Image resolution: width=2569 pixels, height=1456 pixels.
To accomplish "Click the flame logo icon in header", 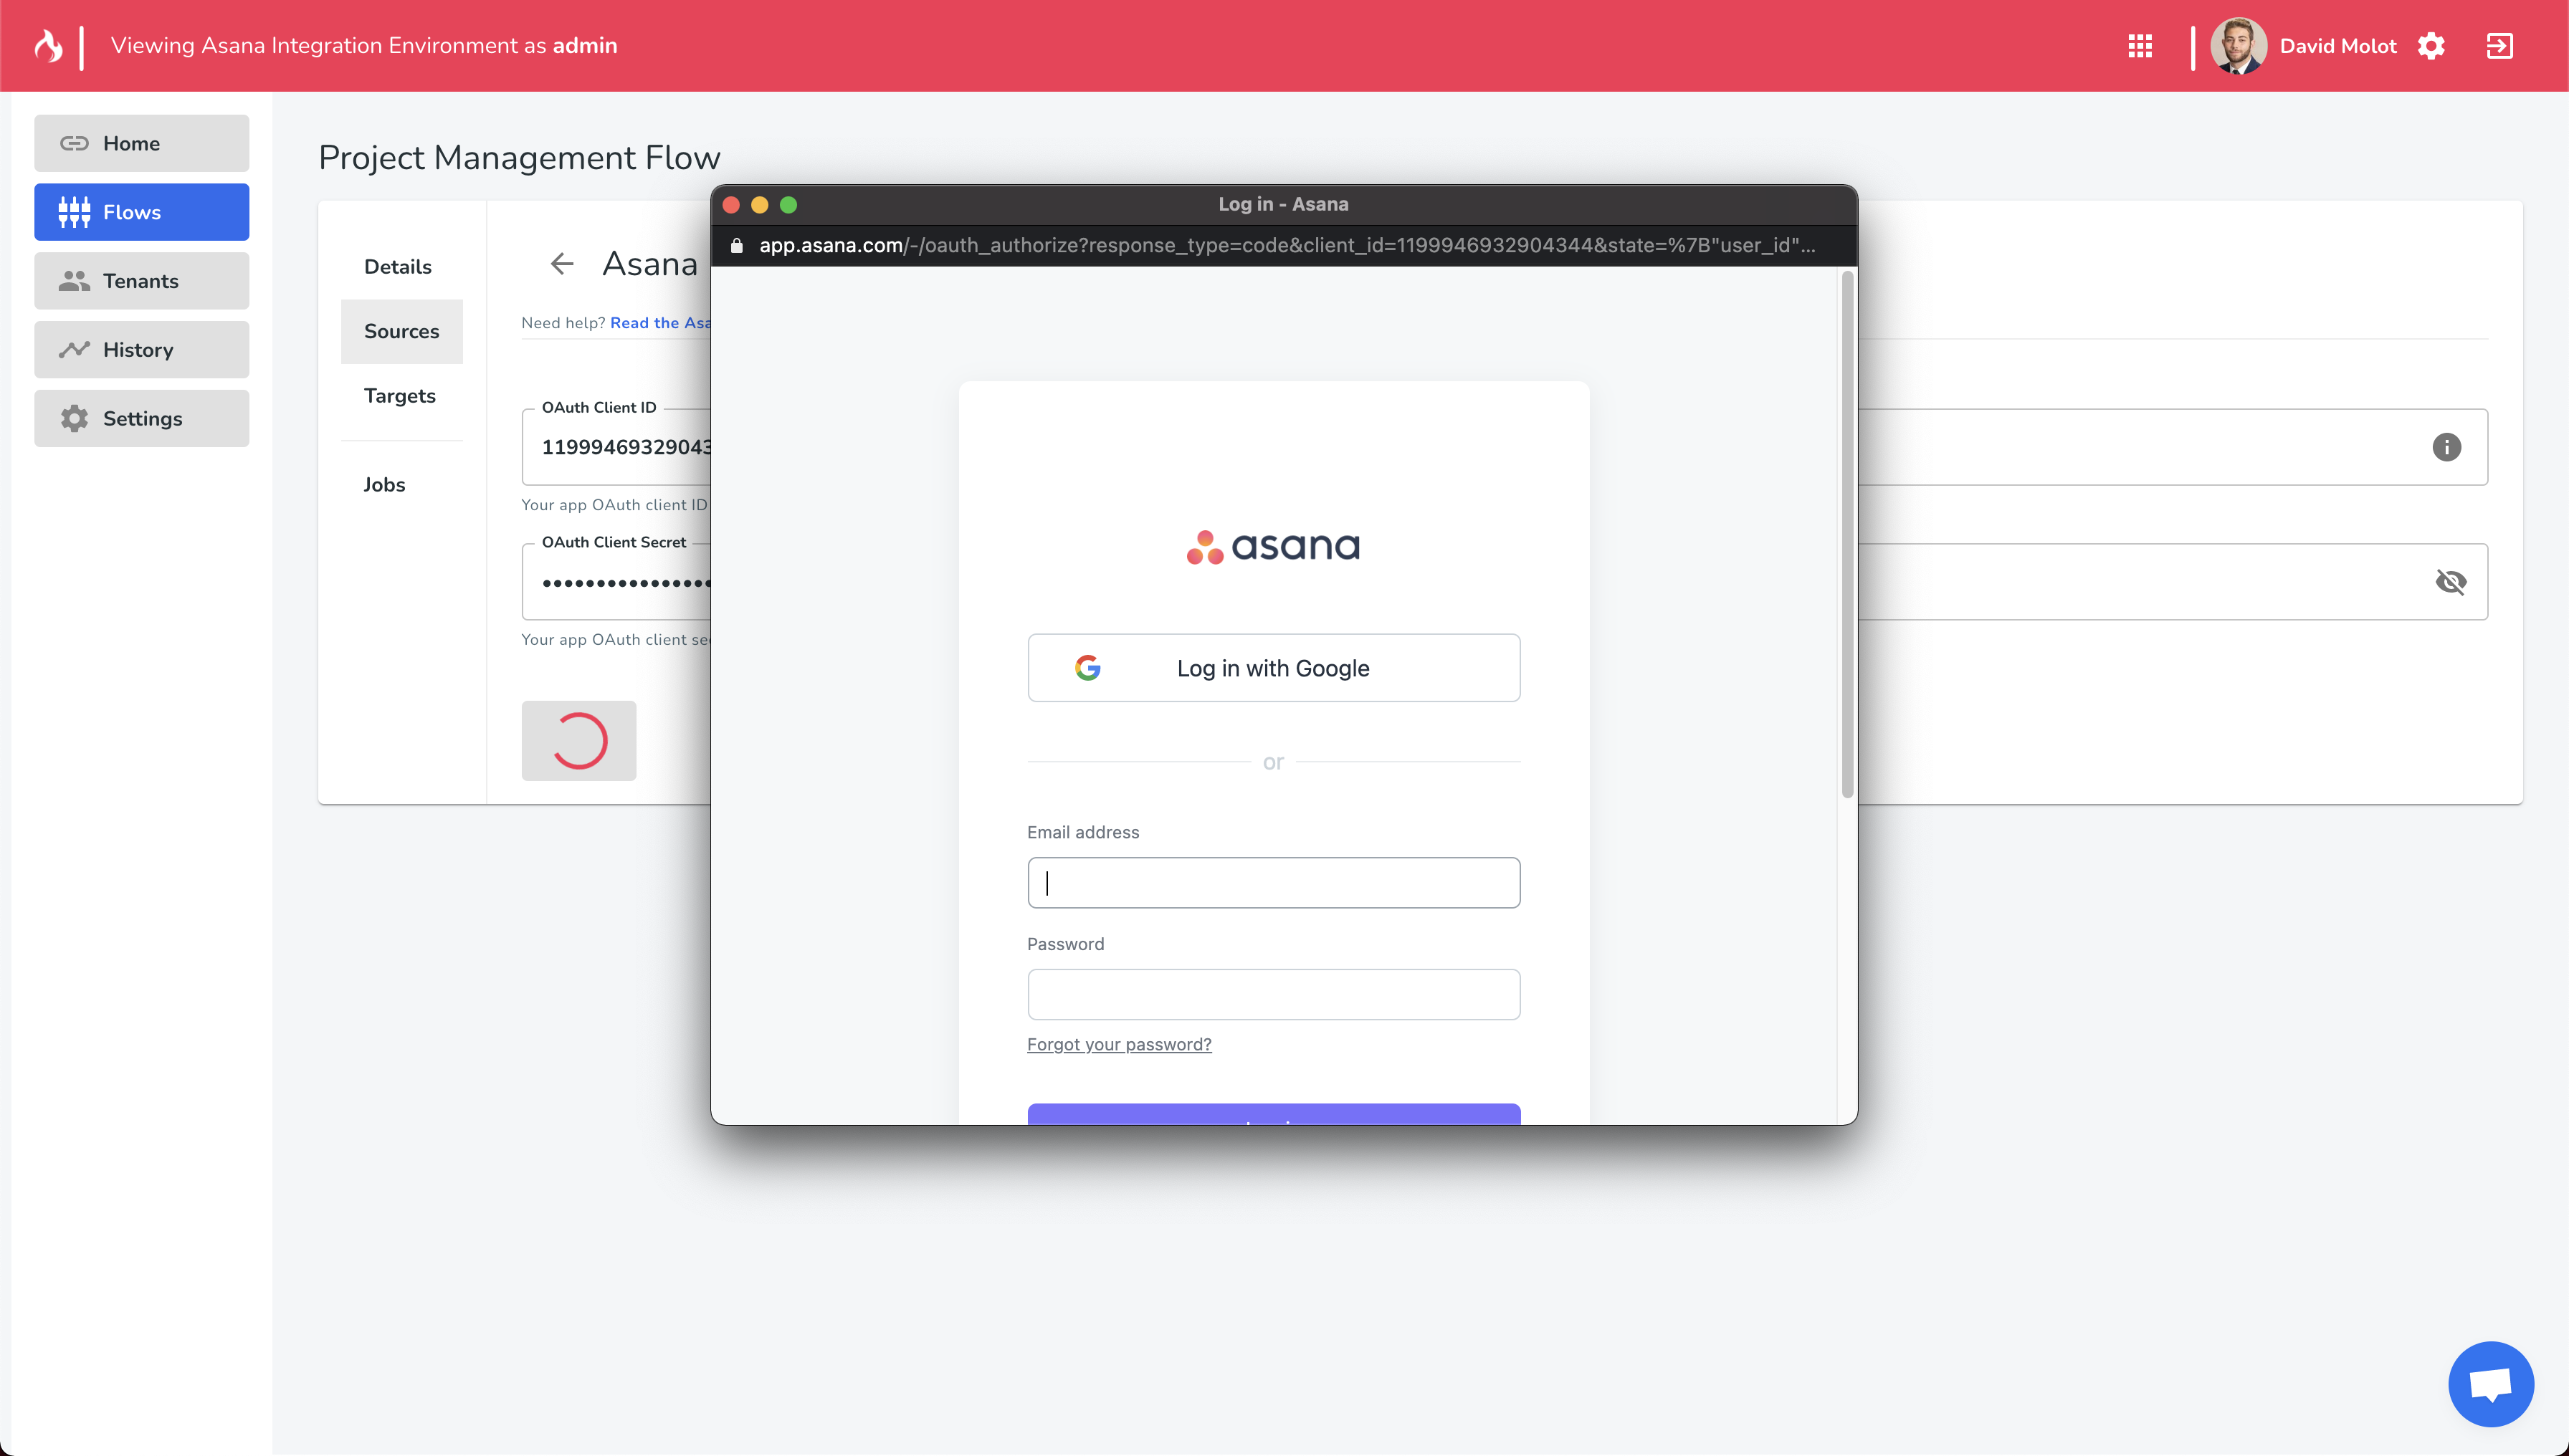I will [48, 46].
